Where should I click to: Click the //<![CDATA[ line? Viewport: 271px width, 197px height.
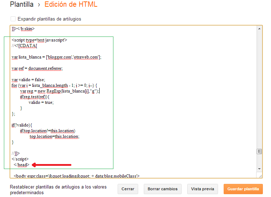[x=24, y=46]
